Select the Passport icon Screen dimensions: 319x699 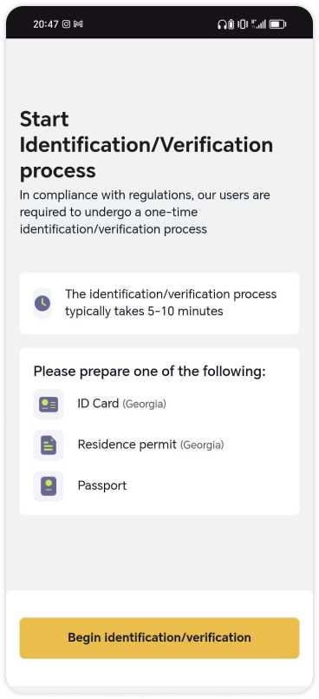[x=49, y=486]
